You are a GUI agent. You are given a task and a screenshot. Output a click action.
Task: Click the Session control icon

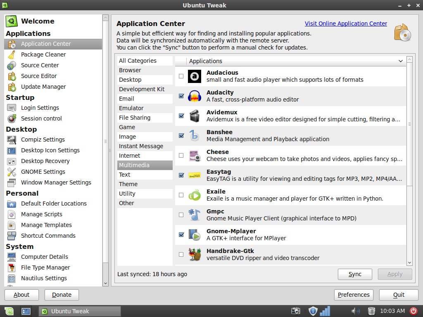click(x=12, y=118)
